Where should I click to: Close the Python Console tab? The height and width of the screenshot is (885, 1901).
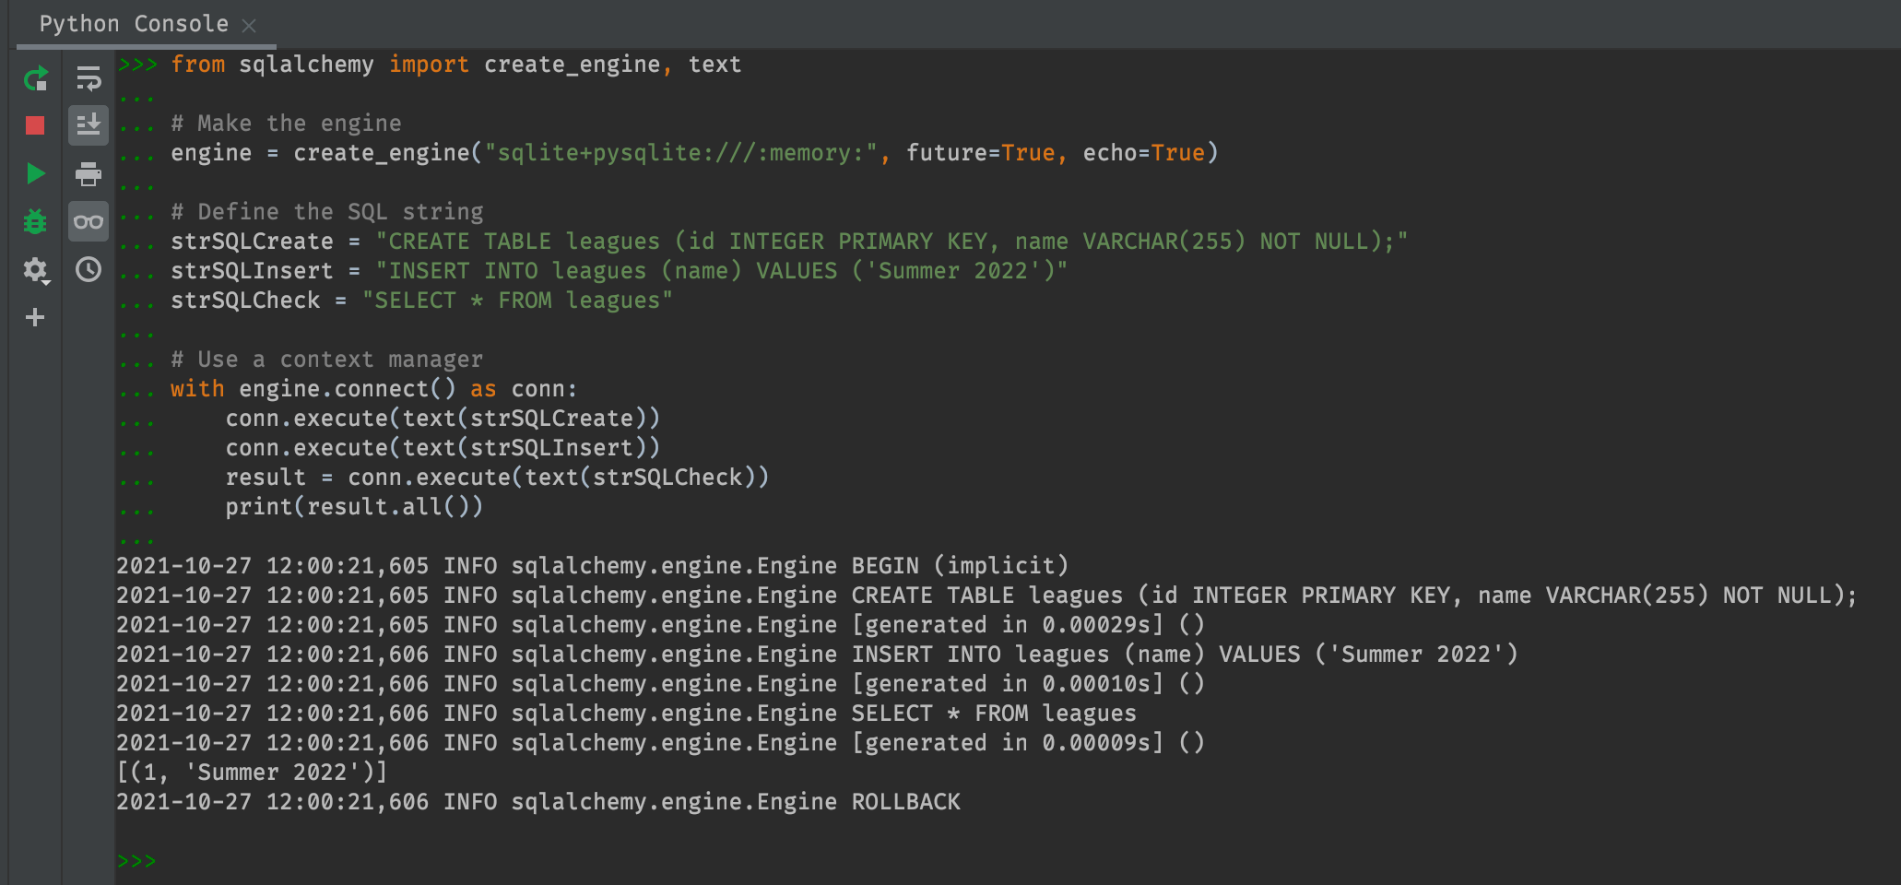click(x=249, y=25)
